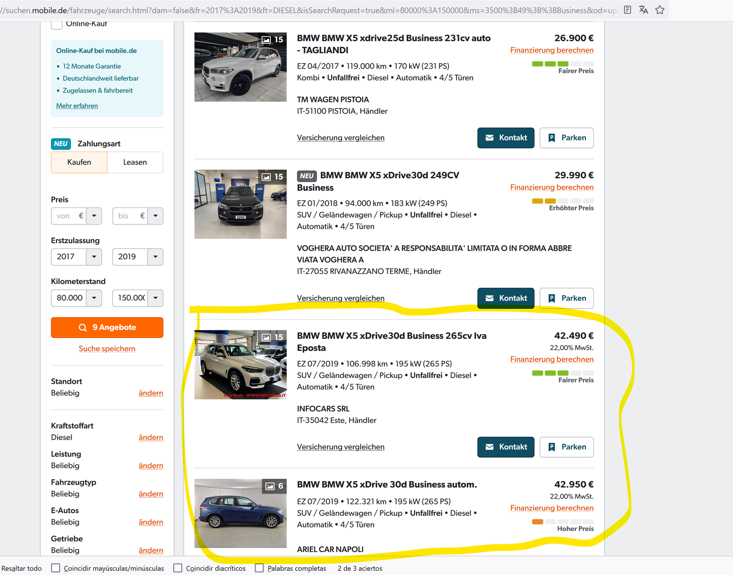733x575 pixels.
Task: Click the Parken bookmark icon for 29.990 € listing
Action: pos(552,298)
